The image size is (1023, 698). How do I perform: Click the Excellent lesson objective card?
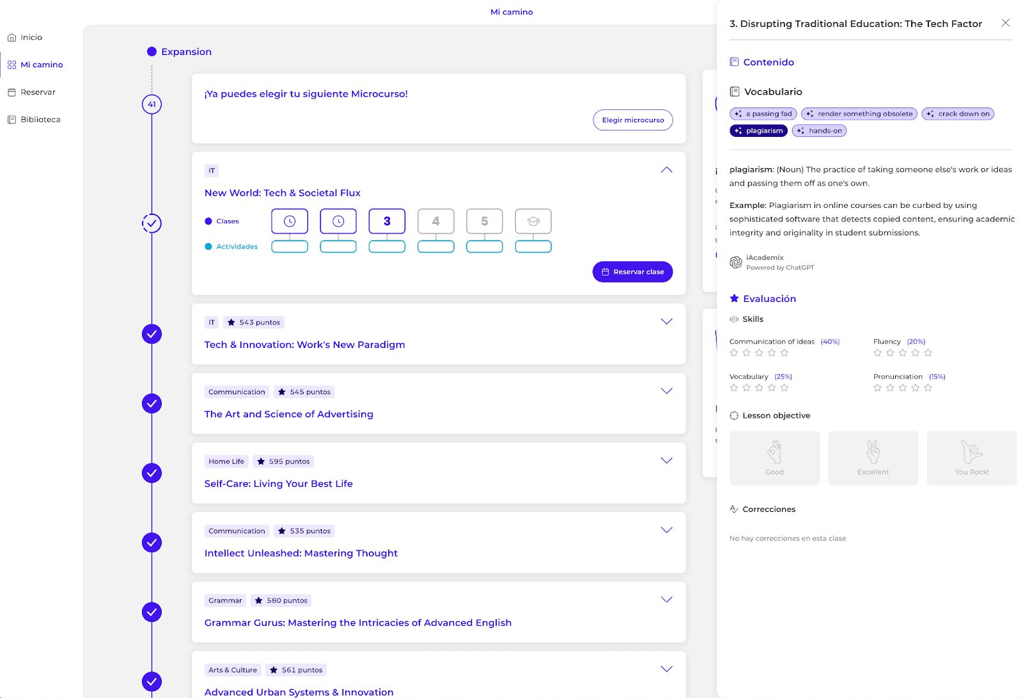(x=873, y=458)
